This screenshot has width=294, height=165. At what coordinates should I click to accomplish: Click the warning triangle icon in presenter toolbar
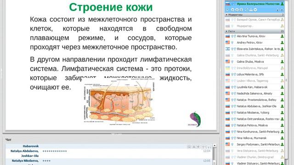coord(251,10)
